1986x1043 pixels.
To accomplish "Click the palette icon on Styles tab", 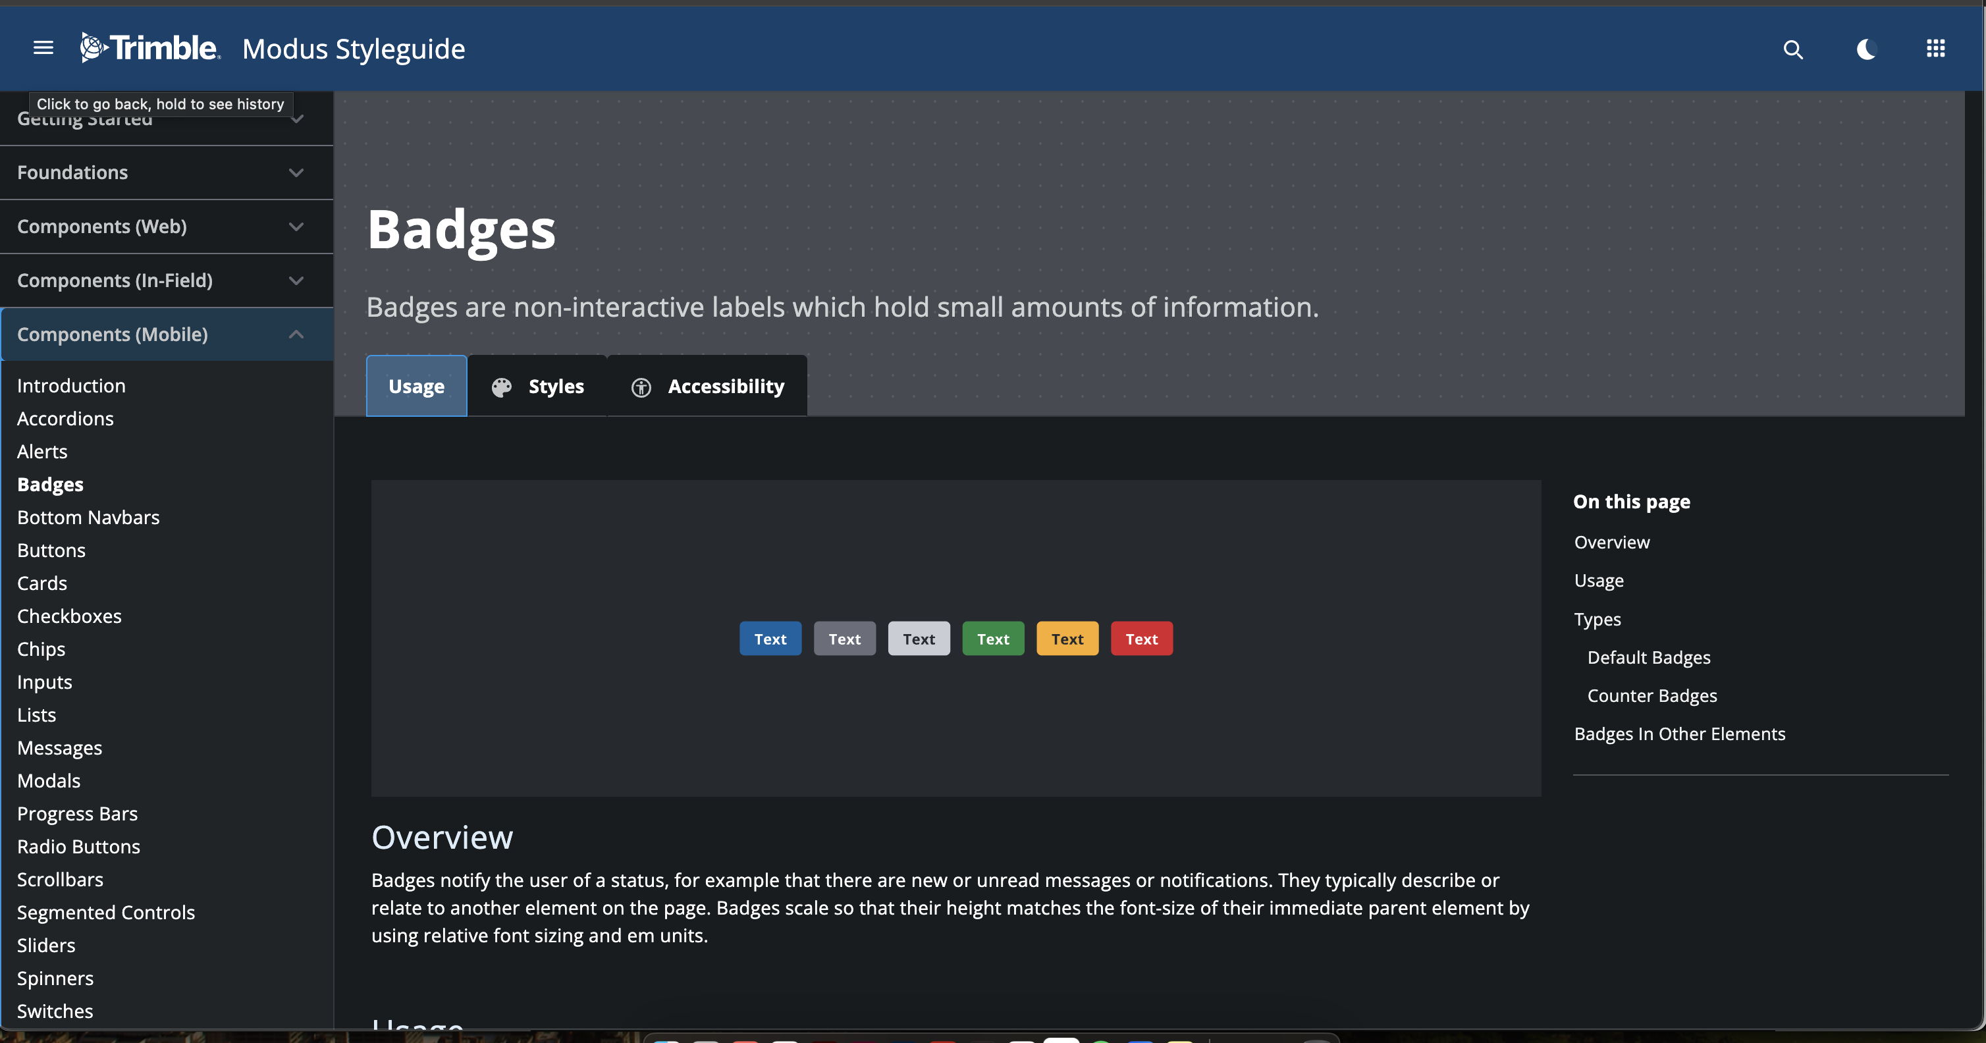I will 502,387.
